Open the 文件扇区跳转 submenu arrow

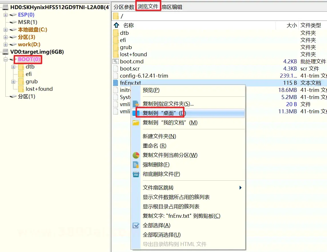tap(240, 188)
